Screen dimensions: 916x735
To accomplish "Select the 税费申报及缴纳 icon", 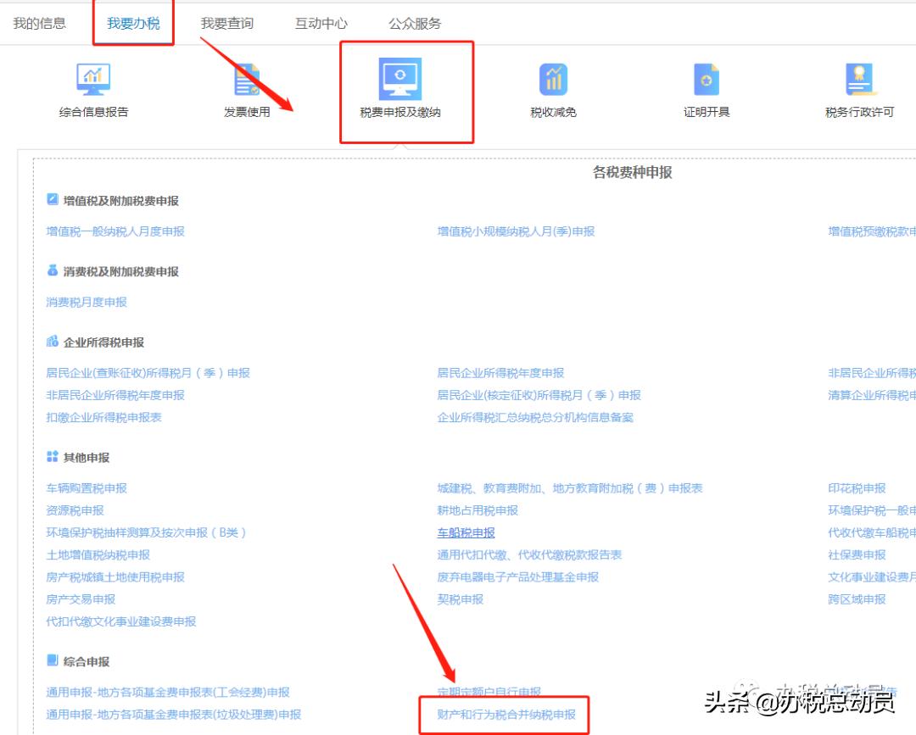I will click(399, 79).
